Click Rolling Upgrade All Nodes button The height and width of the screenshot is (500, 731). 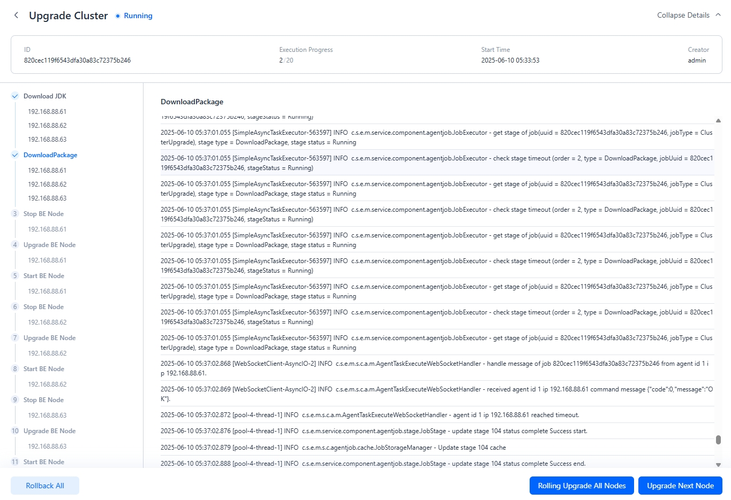pyautogui.click(x=582, y=486)
